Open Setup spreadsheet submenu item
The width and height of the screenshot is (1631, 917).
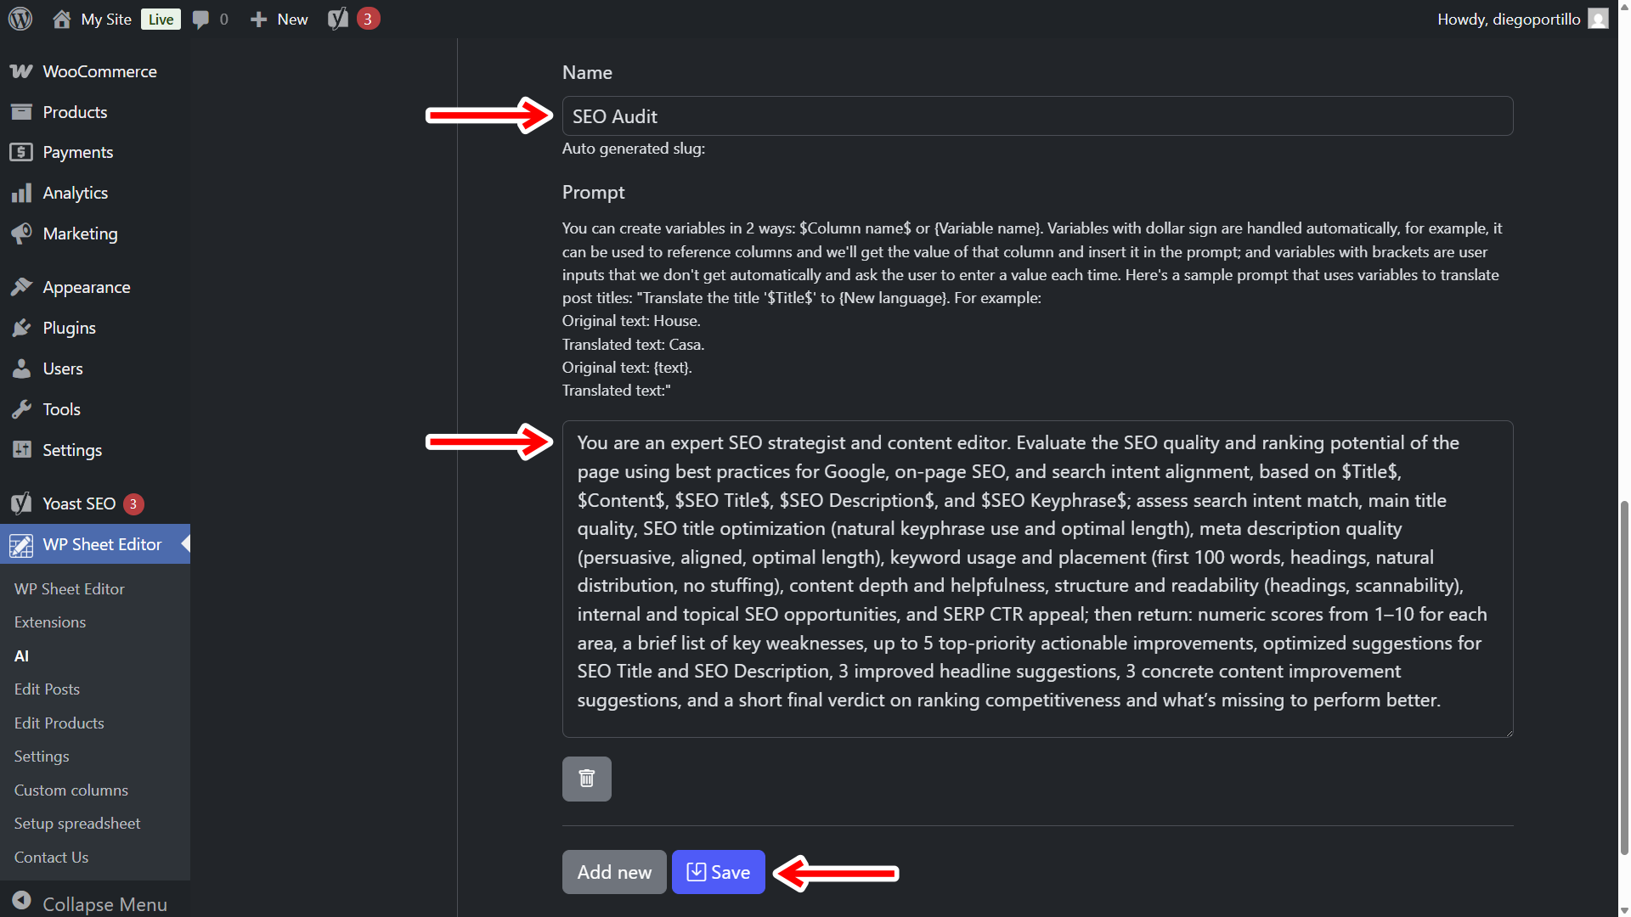(x=77, y=823)
